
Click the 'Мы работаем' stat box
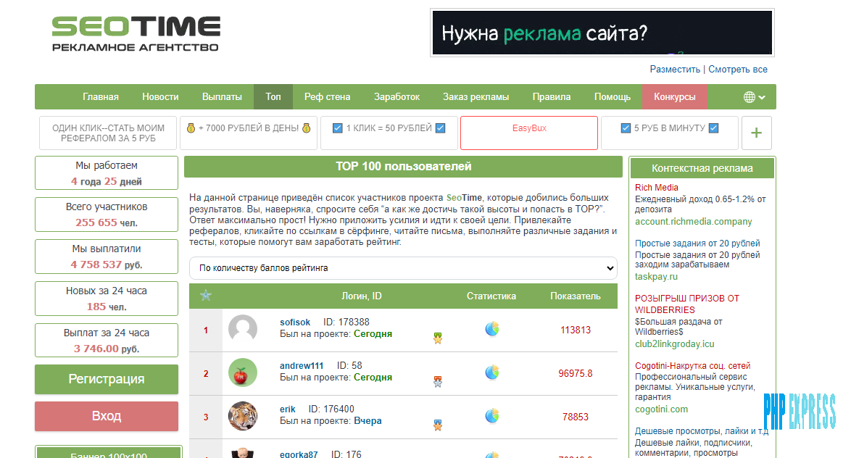click(107, 173)
